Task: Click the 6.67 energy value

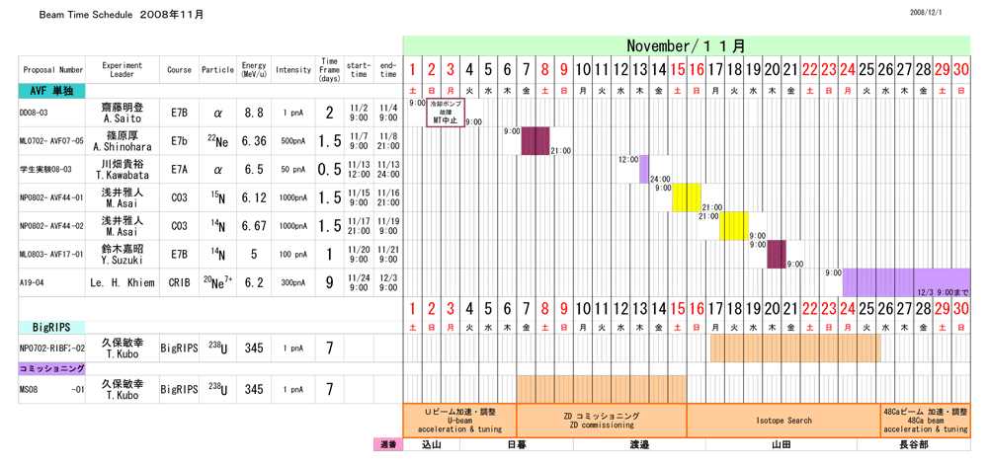Action: click(254, 226)
